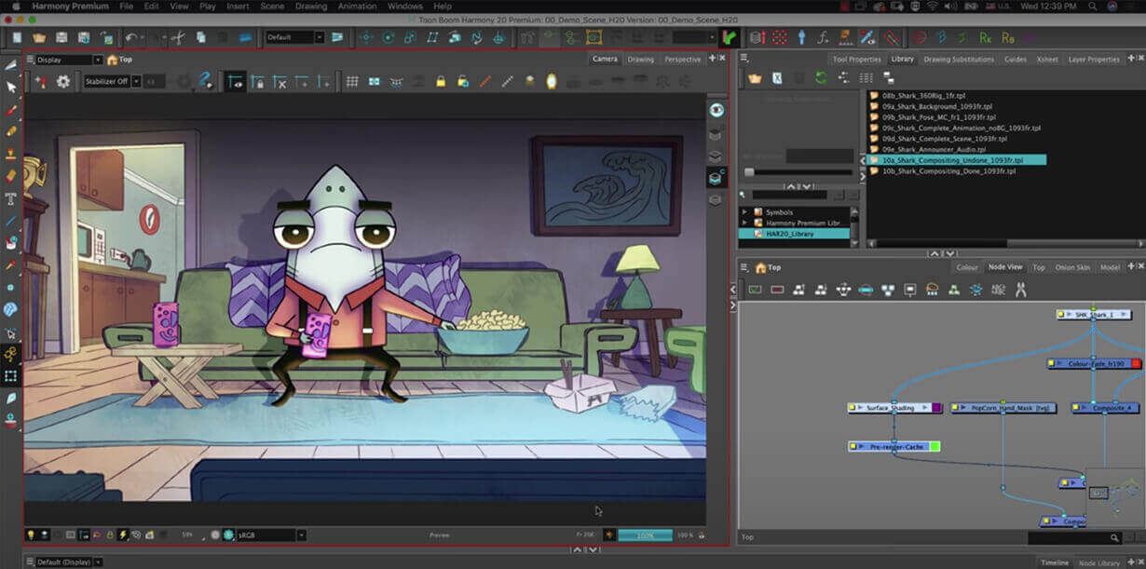1146x569 pixels.
Task: Click the function curve f icon
Action: pyautogui.click(x=823, y=37)
